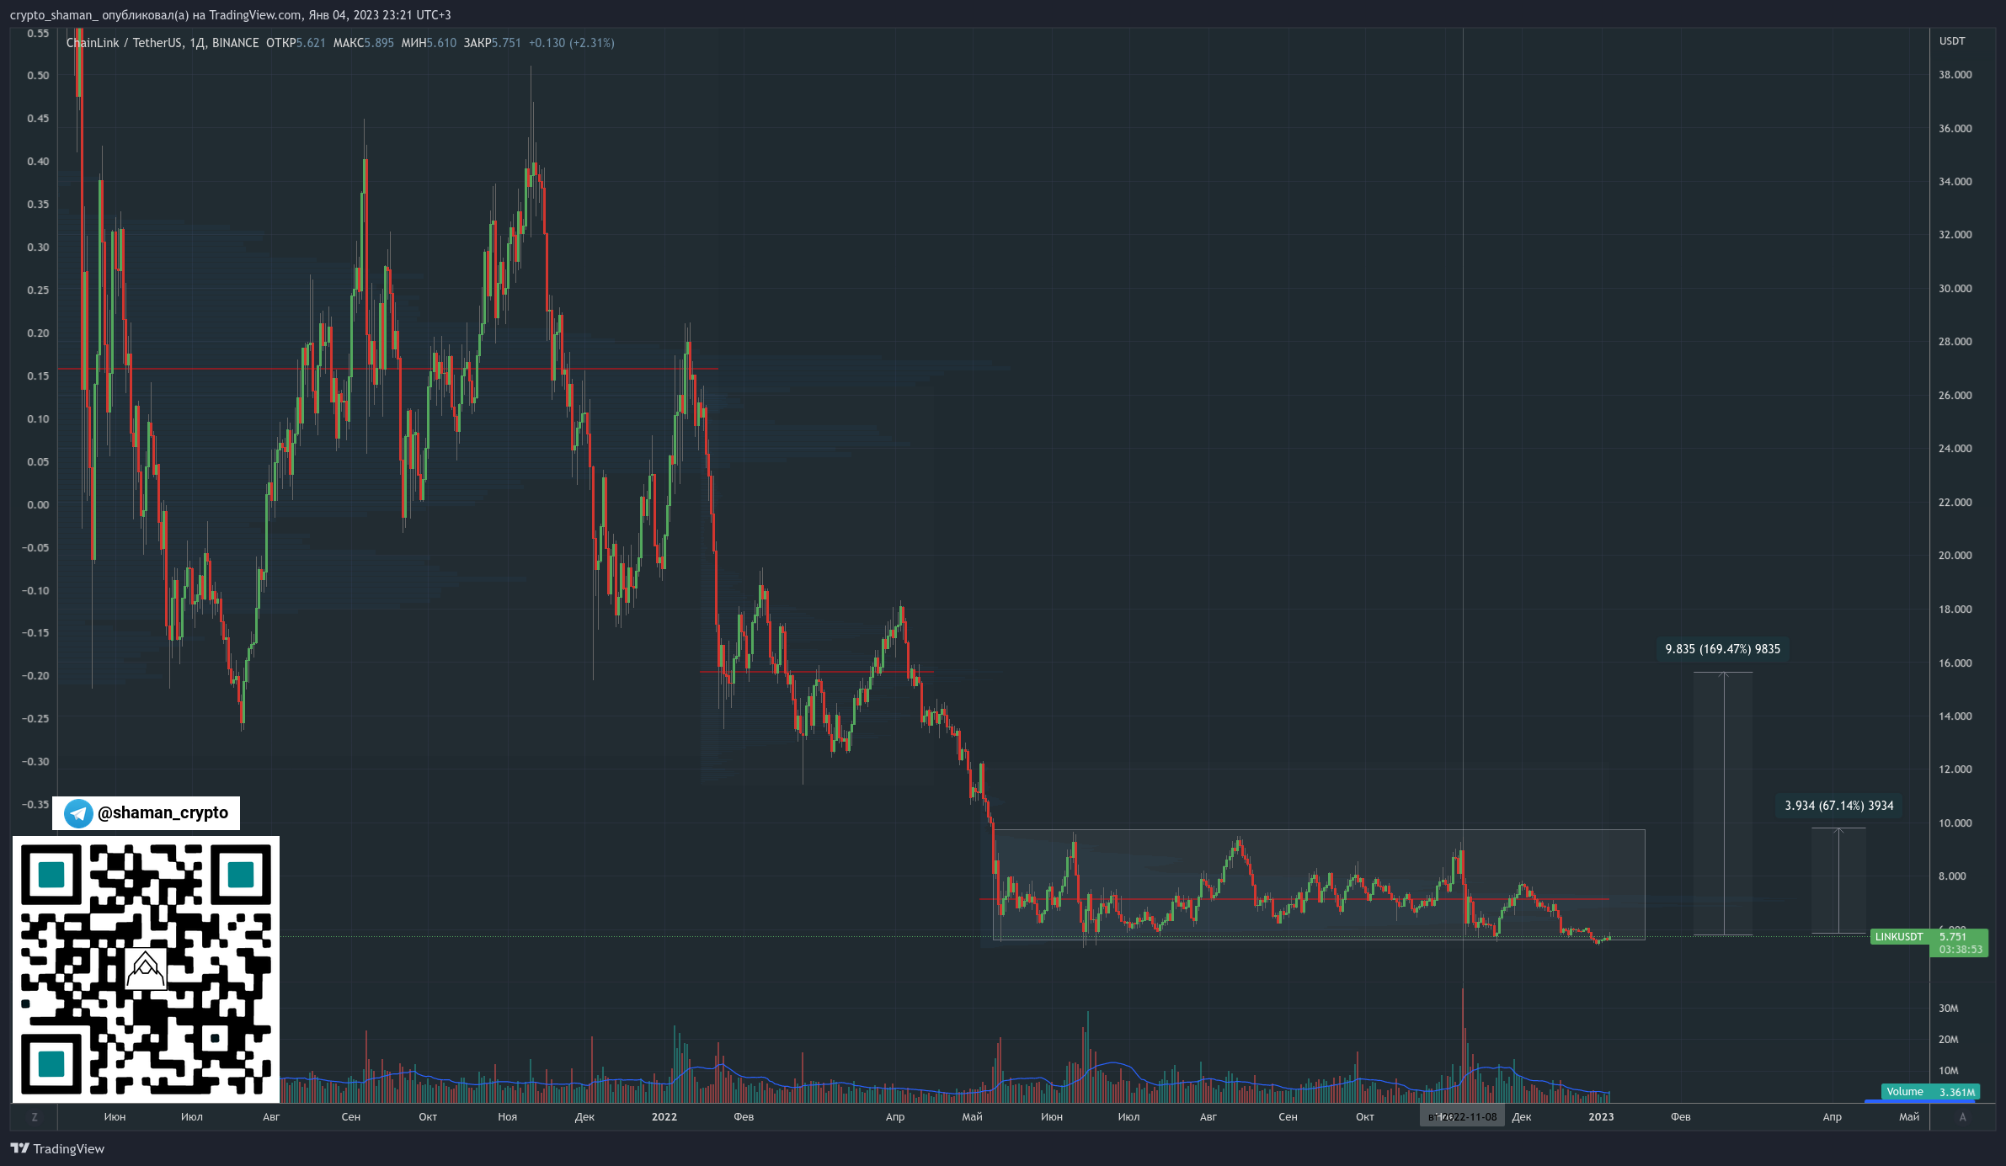Click the 2023 label on the time axis
2006x1166 pixels.
(x=1601, y=1117)
